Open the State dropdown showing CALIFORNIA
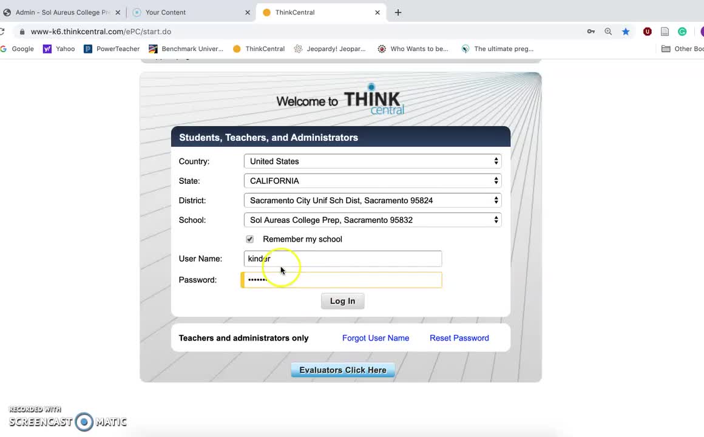 [373, 180]
